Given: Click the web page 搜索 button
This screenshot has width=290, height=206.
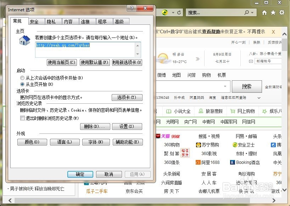Looking at the screenshot, I should pyautogui.click(x=247, y=86).
